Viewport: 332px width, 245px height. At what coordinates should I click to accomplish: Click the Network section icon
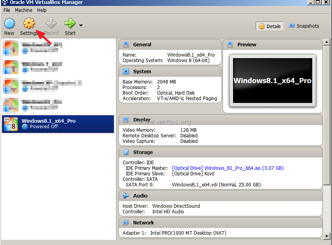pos(126,222)
